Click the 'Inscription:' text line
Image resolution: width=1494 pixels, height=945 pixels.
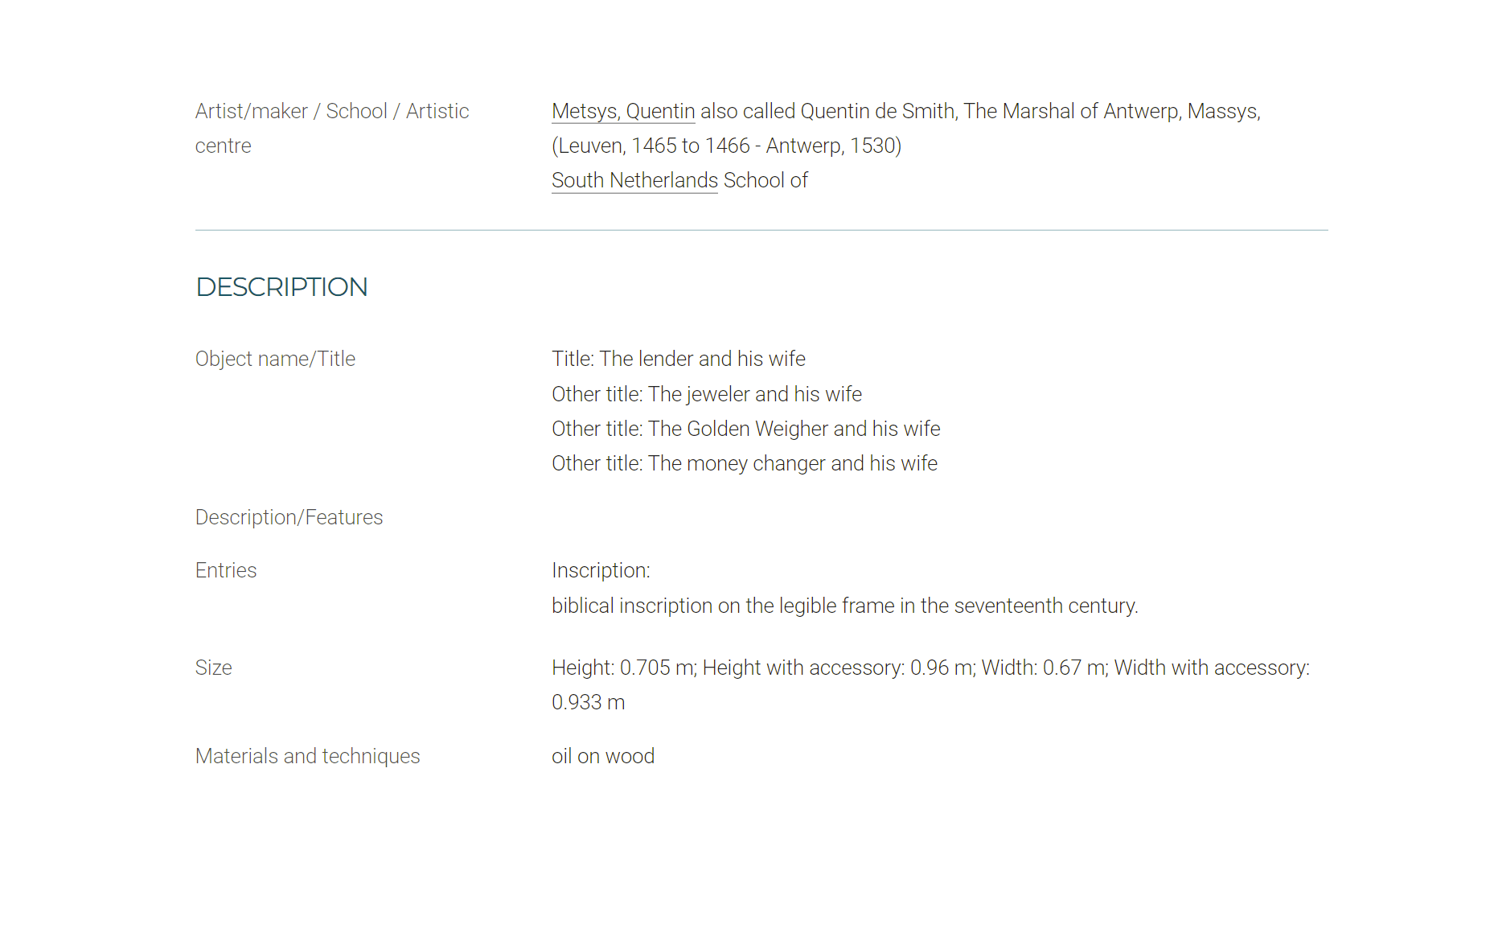coord(601,570)
